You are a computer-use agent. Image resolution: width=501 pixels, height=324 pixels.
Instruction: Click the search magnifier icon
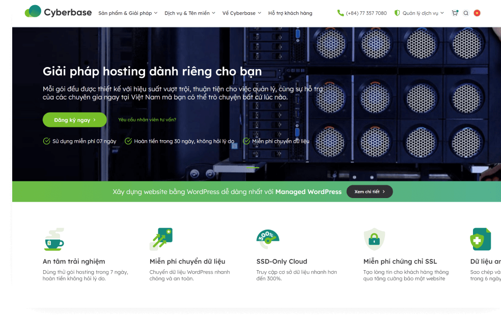466,13
